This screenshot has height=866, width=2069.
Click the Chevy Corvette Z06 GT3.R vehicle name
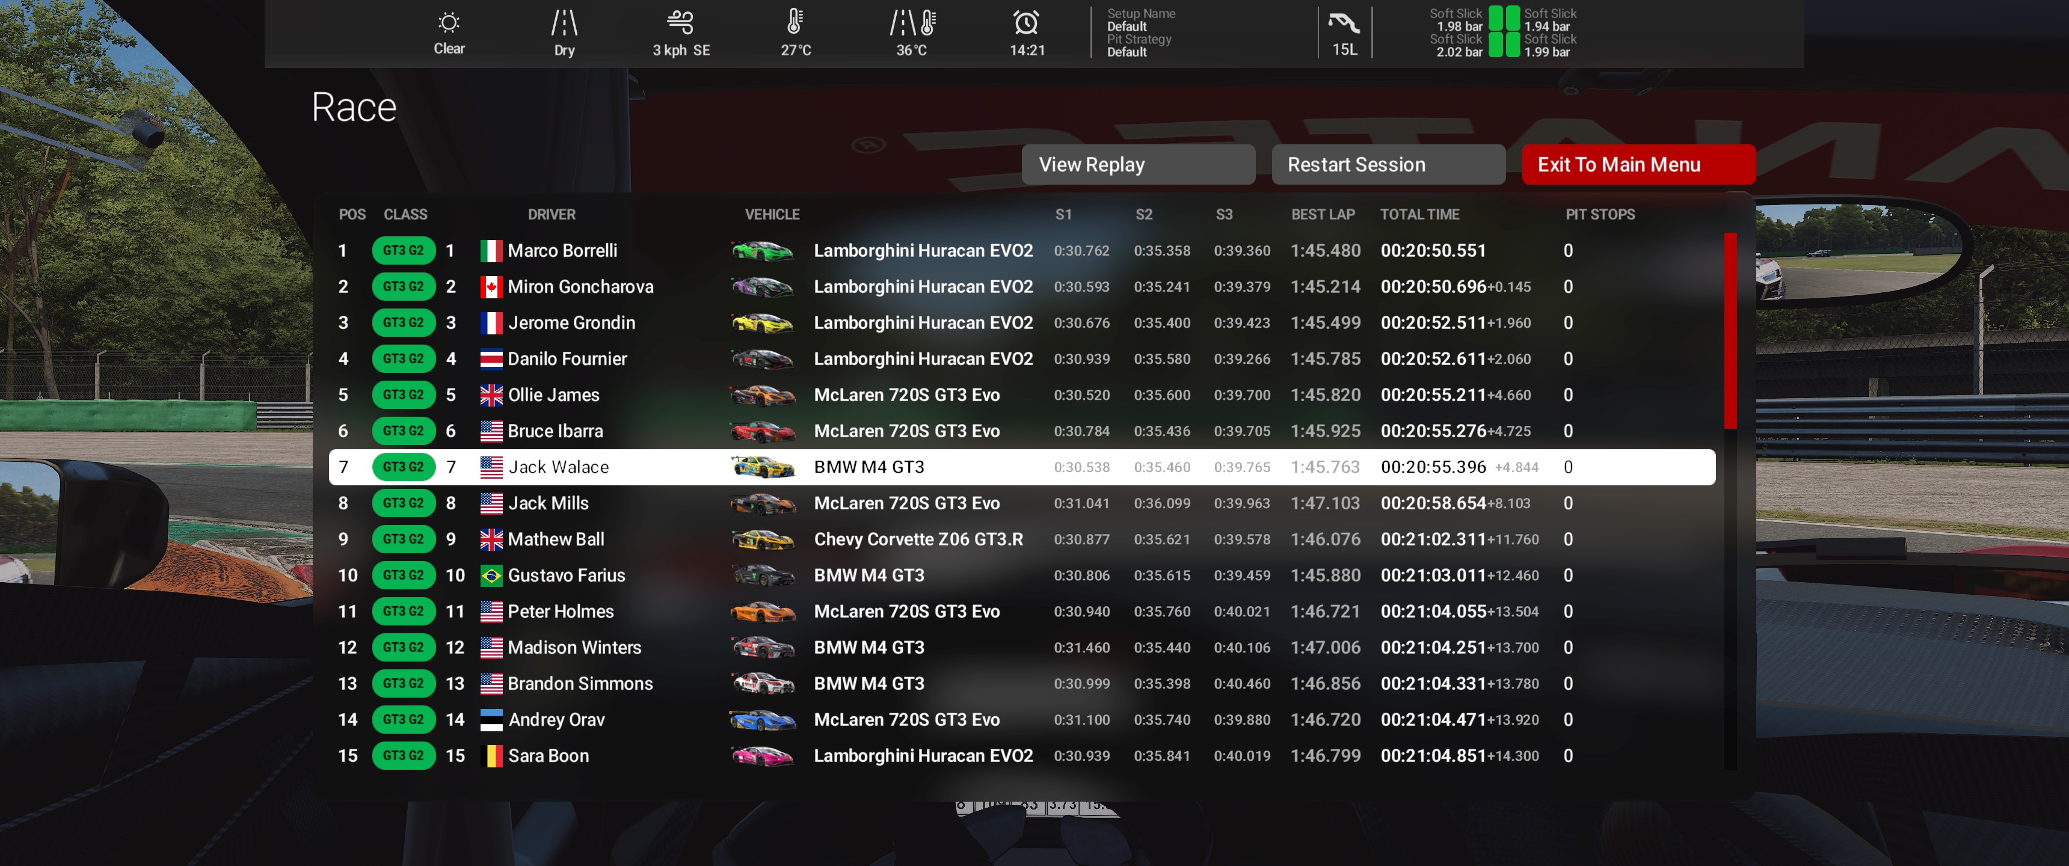tap(918, 539)
